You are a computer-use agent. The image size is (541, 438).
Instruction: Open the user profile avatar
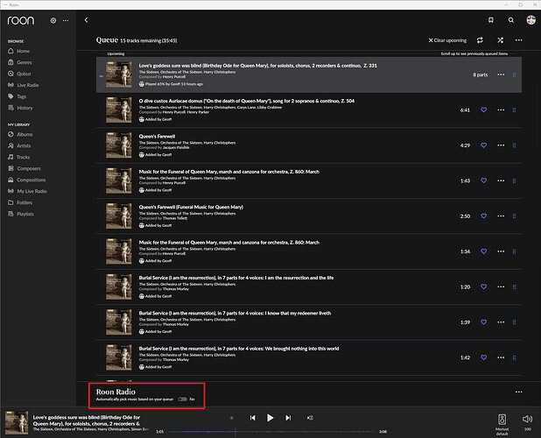click(x=531, y=20)
